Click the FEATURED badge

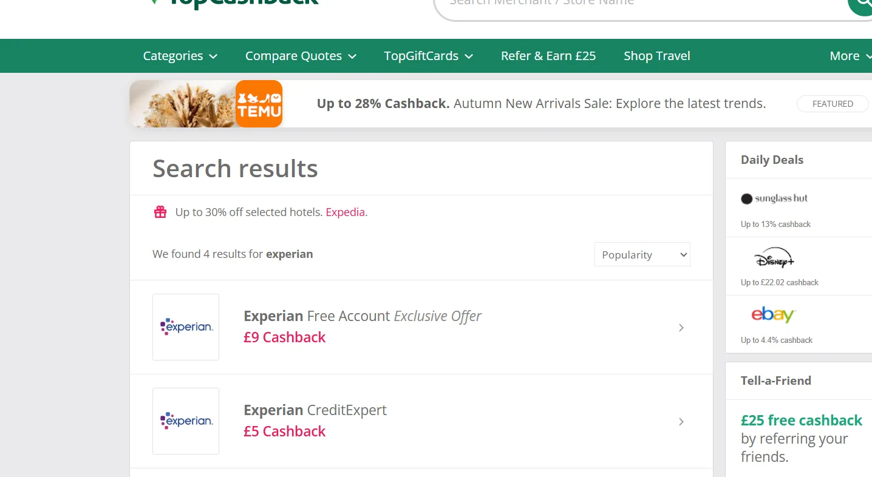[x=833, y=104]
